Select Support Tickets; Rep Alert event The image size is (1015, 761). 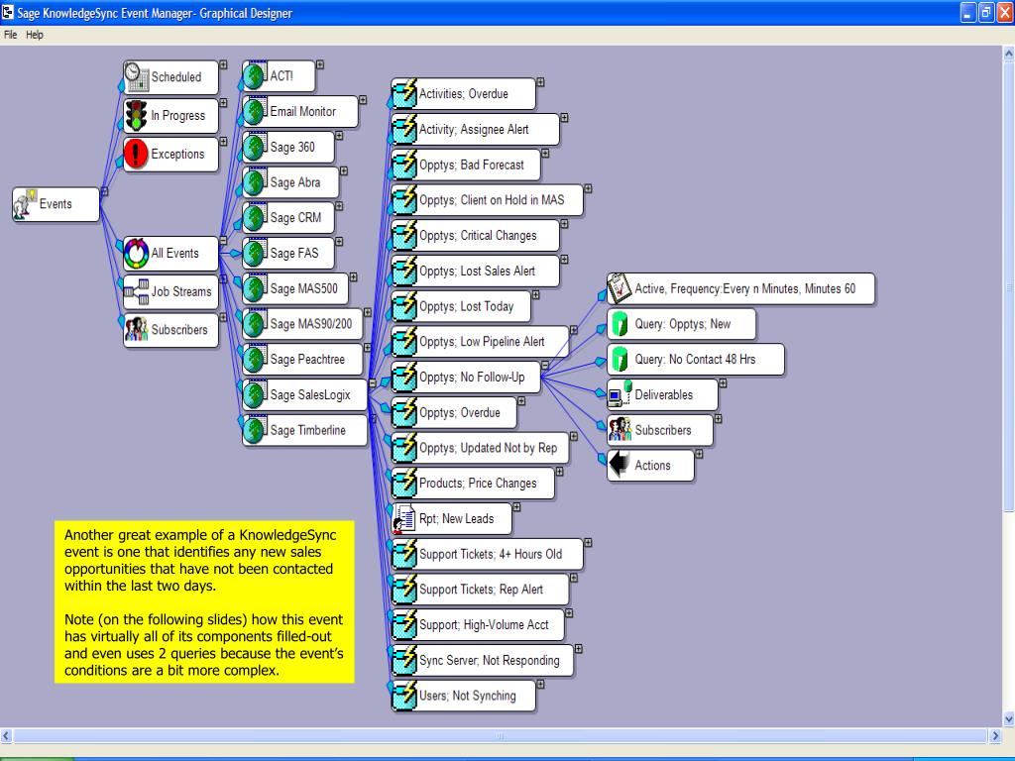481,590
